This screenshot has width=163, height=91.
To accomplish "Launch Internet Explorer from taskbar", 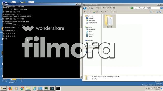I will point(34,88).
